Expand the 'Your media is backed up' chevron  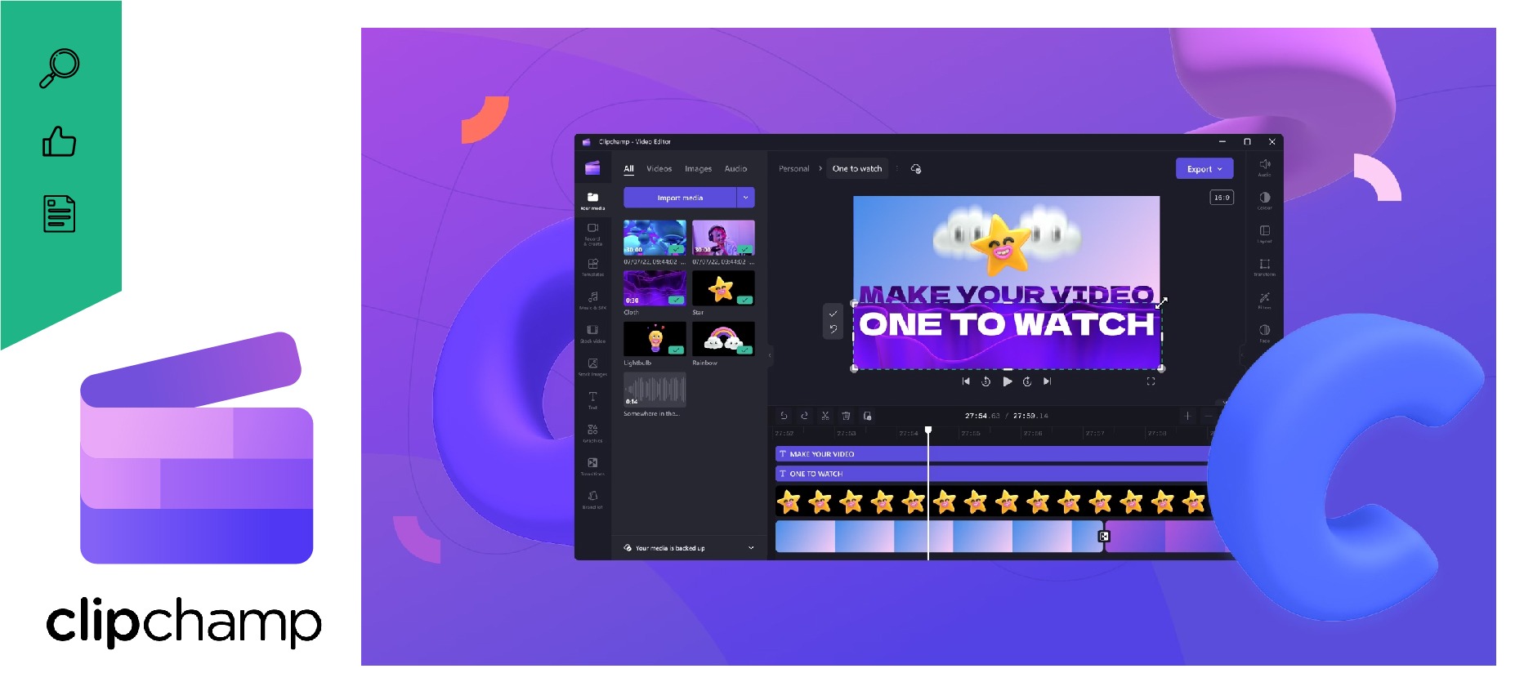751,548
